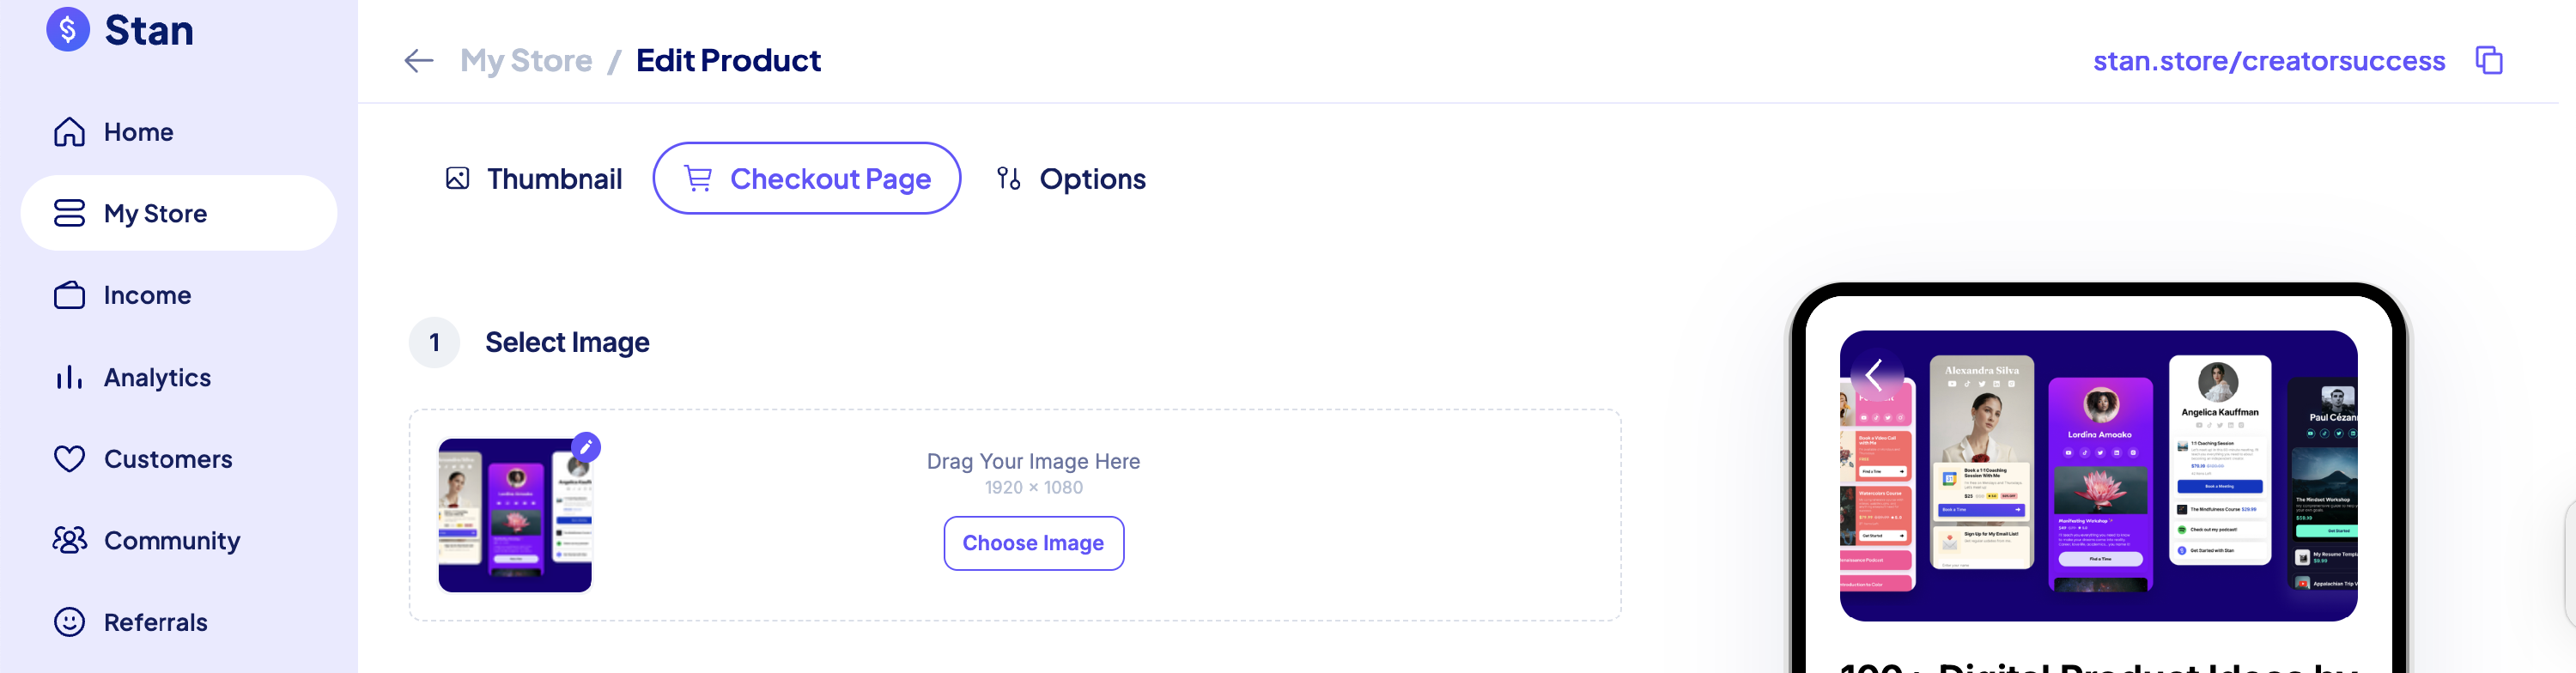Click the Customers heart icon
Screen dimensions: 2576x673
(69, 459)
